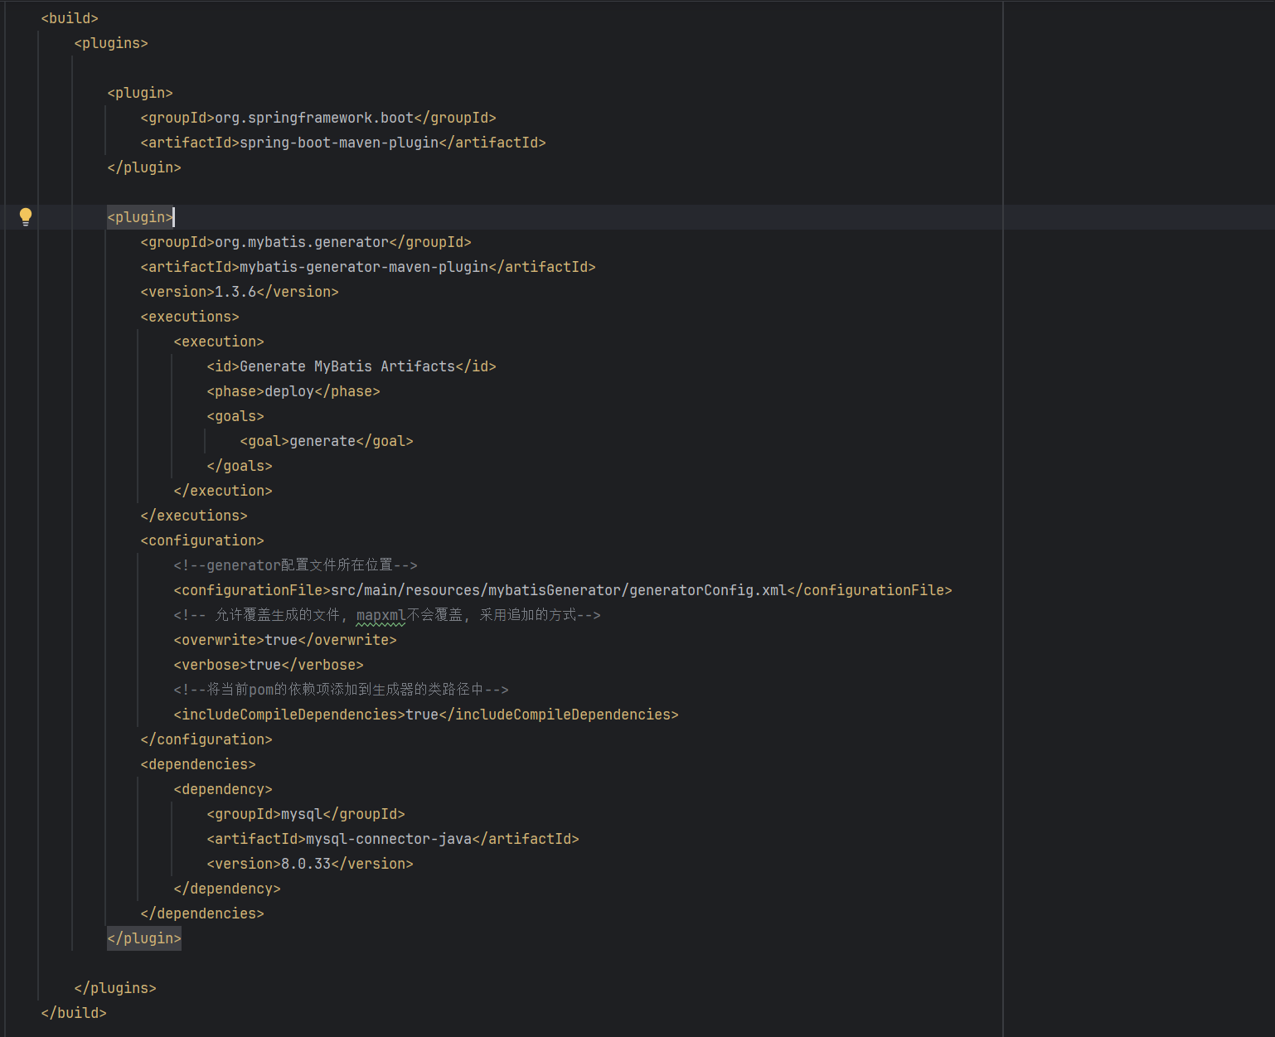Click configurationFile generatorConfig.xml path line
Image resolution: width=1275 pixels, height=1037 pixels.
point(563,590)
